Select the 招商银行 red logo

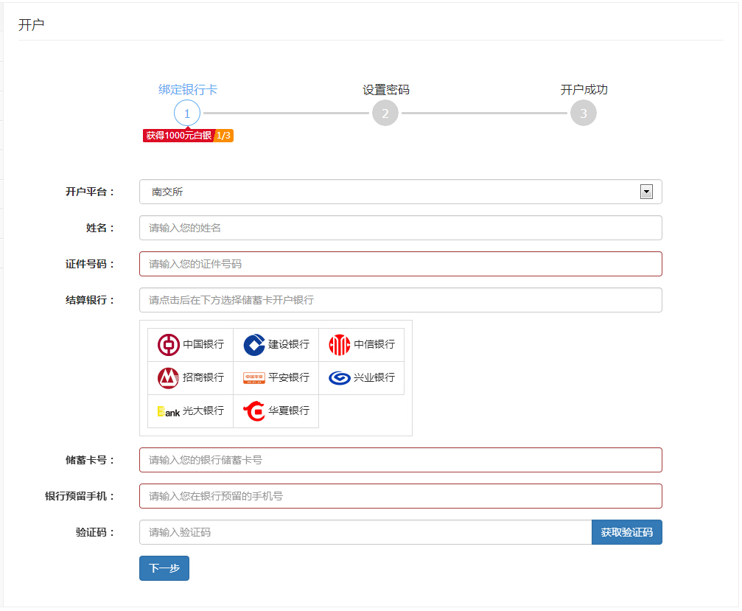(189, 377)
